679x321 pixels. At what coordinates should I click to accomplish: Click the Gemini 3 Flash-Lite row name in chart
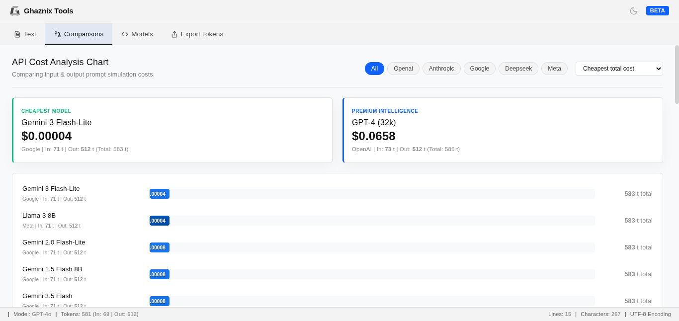tap(51, 189)
